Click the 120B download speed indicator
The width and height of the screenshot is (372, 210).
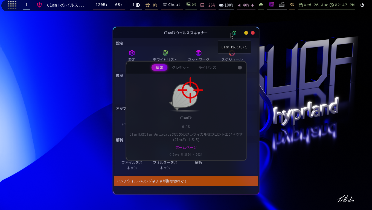tap(101, 5)
